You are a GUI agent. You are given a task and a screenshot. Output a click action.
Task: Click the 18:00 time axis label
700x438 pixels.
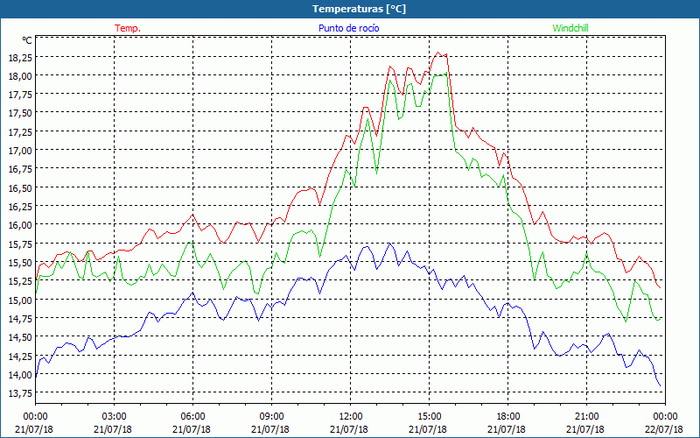pyautogui.click(x=508, y=417)
